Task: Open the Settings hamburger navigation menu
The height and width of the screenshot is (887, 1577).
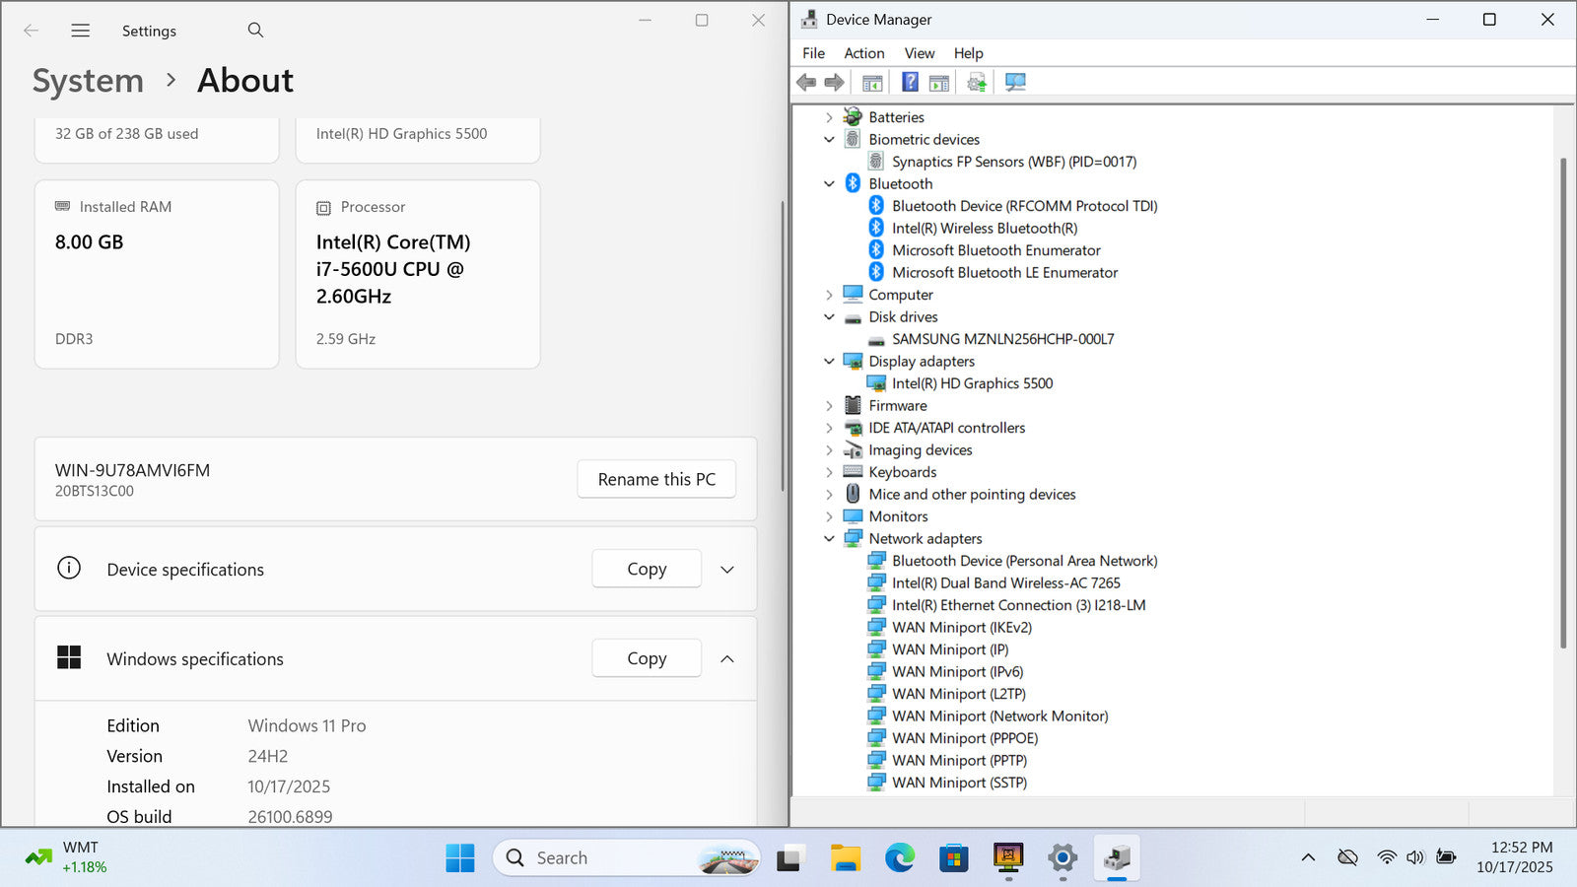Action: tap(81, 31)
